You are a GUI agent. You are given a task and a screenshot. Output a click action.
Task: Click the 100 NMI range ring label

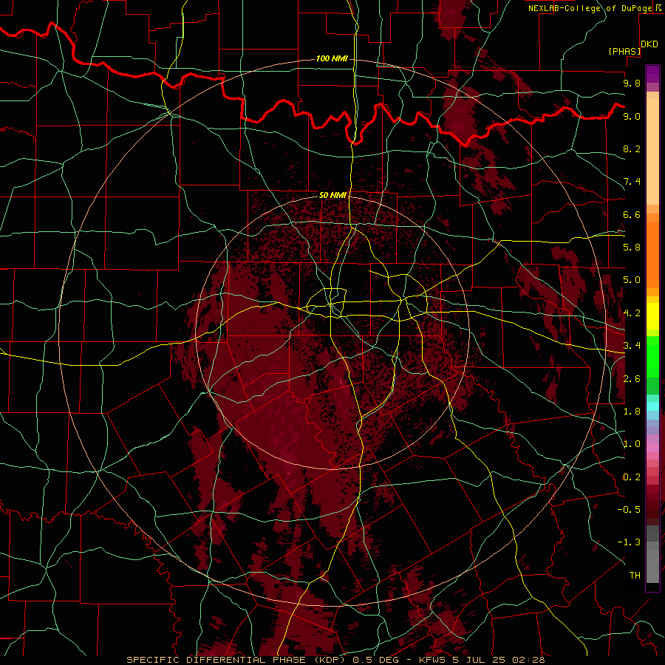(x=332, y=58)
